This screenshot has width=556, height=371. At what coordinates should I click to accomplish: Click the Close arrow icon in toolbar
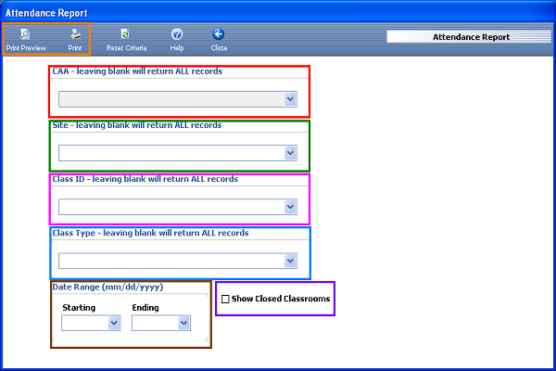219,34
